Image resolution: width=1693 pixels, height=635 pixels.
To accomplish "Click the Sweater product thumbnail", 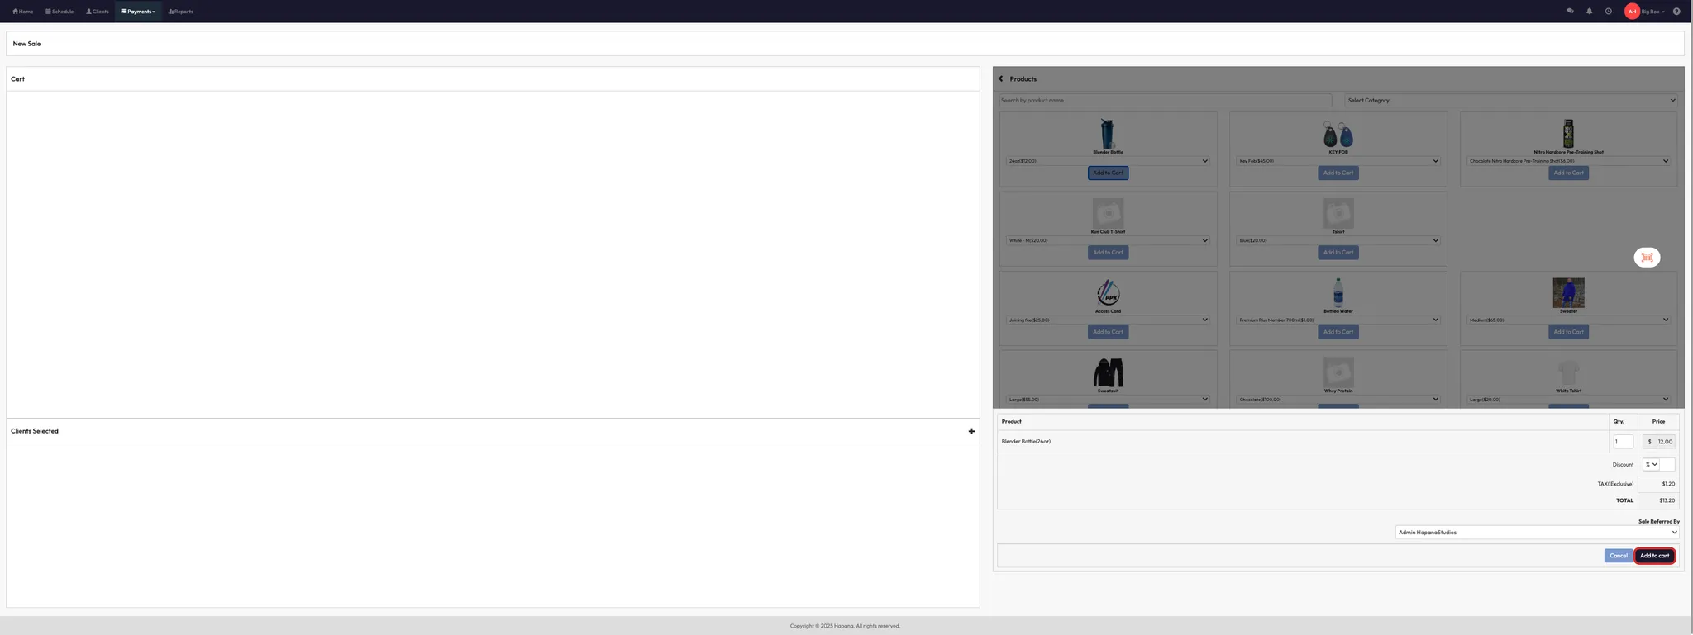I will (x=1568, y=293).
